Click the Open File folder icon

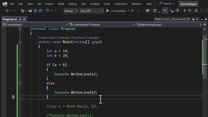point(30,11)
